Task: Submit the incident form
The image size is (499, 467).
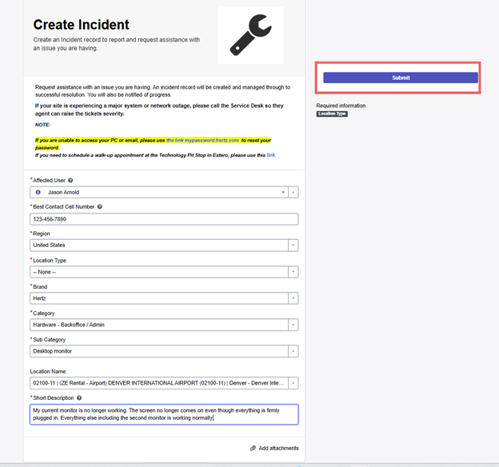Action: point(401,78)
